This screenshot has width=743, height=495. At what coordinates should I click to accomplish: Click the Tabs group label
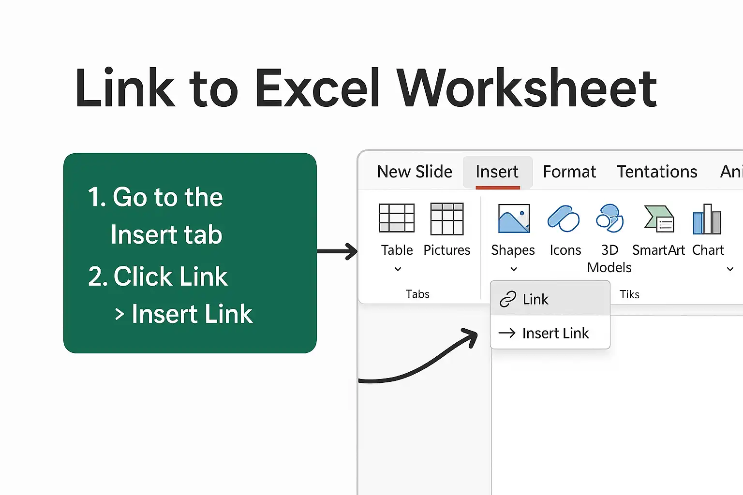(x=417, y=294)
